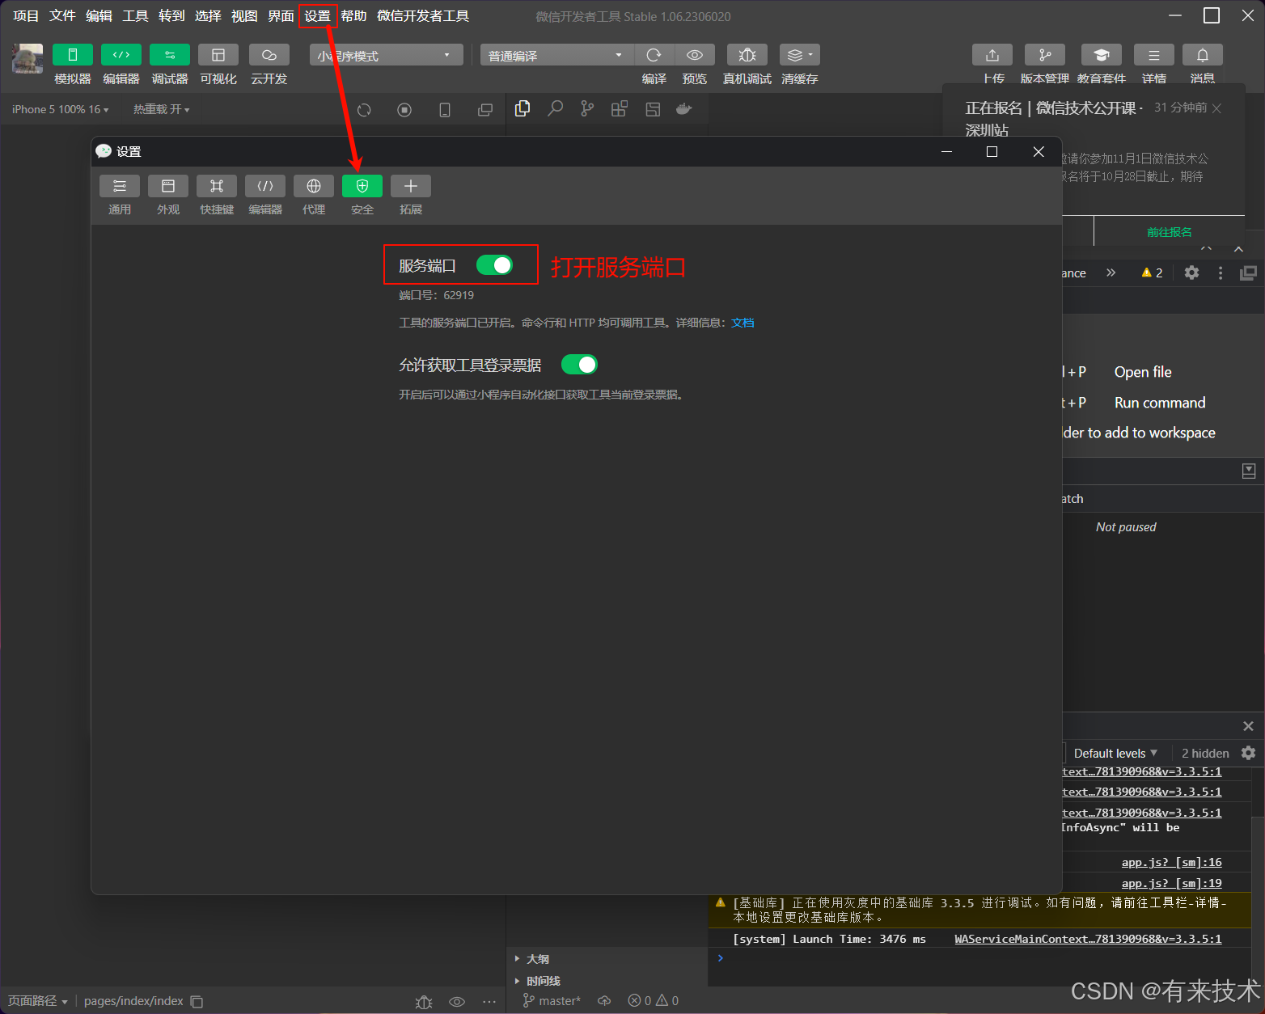Open the 消息 notifications bell icon
The image size is (1265, 1014).
pos(1203,55)
